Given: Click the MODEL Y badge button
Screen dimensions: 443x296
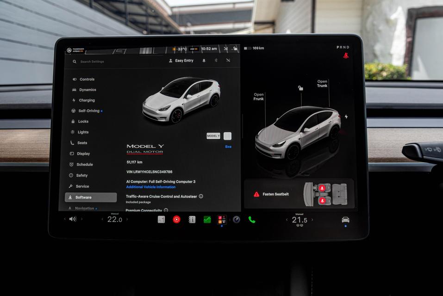Looking at the screenshot, I should point(213,136).
